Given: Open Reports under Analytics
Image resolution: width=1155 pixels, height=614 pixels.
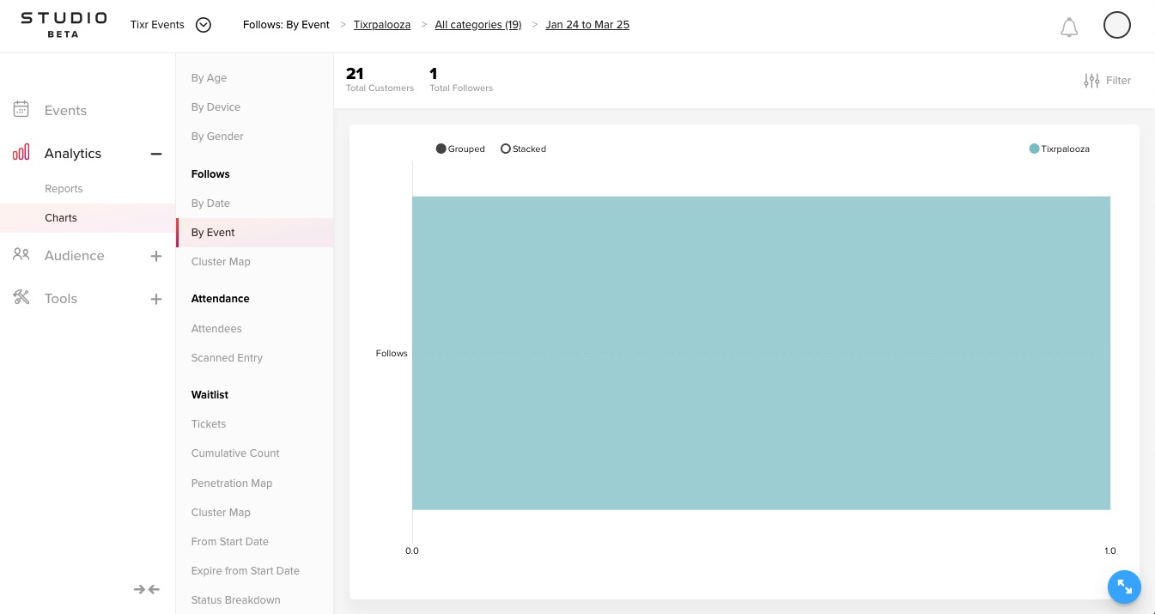Looking at the screenshot, I should pos(64,189).
